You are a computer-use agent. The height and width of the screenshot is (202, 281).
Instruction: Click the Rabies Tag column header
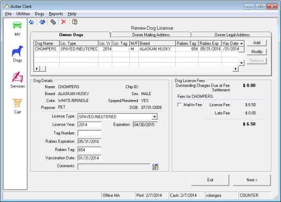point(187,44)
